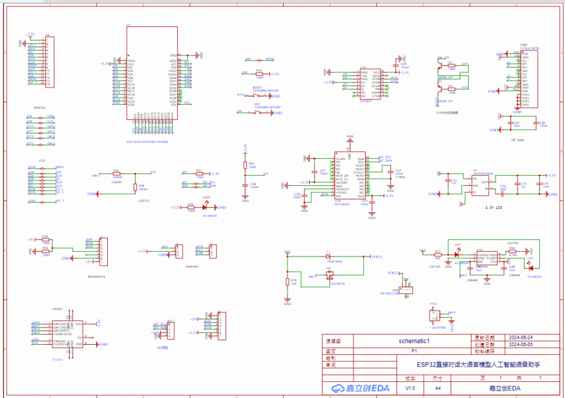
Task: Click the 嘉立创EDA logo in title block
Action: [360, 389]
